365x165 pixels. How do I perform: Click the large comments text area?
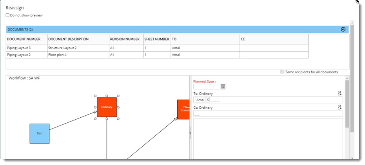[x=268, y=139]
